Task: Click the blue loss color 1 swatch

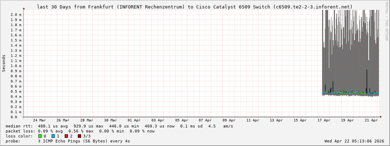Action: coord(53,136)
